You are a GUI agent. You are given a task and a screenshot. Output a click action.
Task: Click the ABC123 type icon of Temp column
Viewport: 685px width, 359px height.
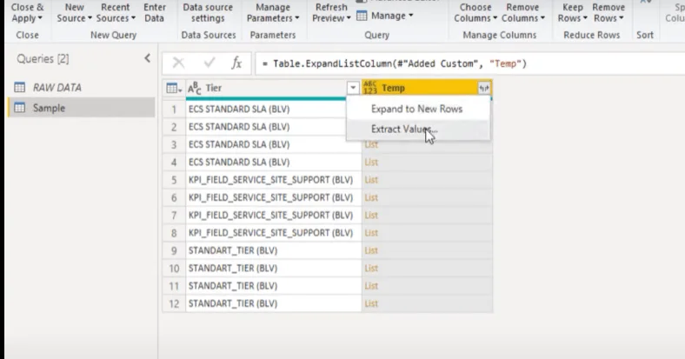click(369, 88)
